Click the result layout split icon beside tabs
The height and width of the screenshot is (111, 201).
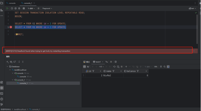116,62
